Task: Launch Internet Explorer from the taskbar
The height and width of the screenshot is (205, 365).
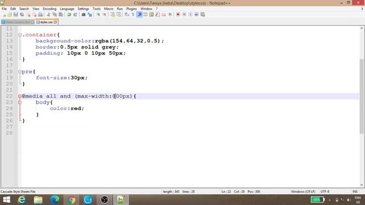Action: pyautogui.click(x=22, y=200)
